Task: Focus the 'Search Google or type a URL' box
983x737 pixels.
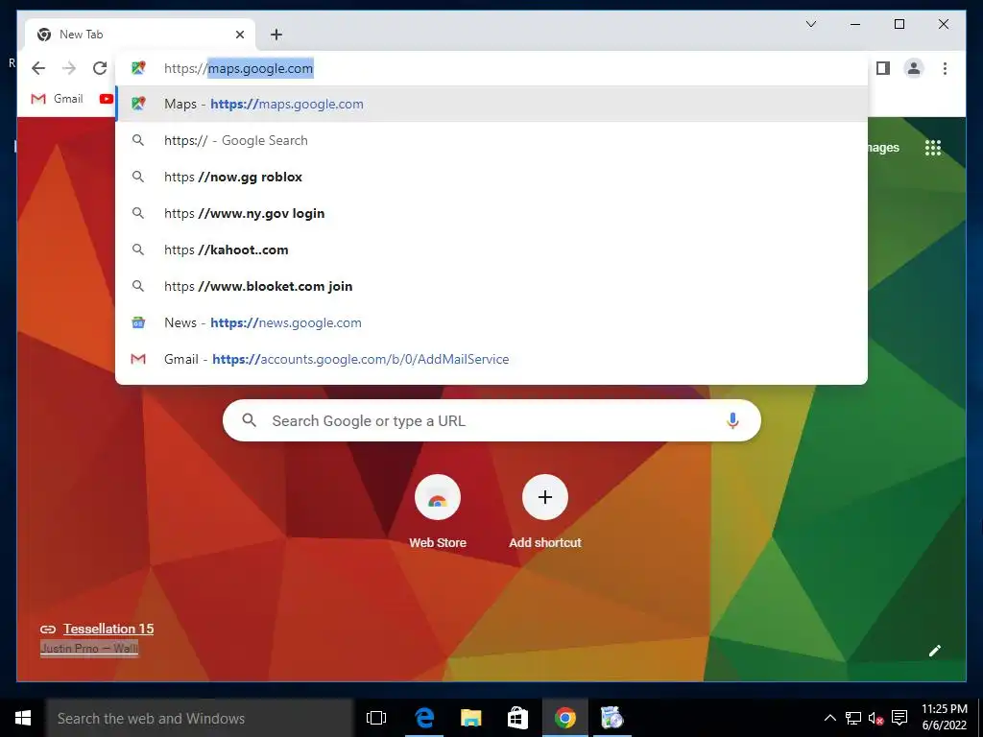Action: click(x=491, y=420)
